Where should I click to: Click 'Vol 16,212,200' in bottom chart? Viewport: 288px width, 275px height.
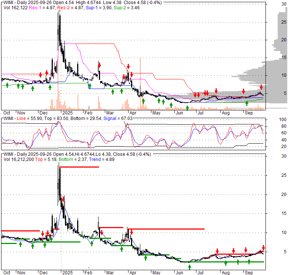(19, 159)
